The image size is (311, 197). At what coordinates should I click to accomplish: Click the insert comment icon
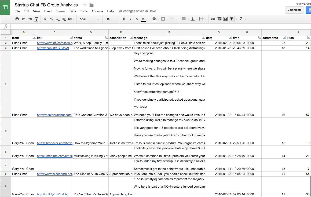[x=219, y=19]
